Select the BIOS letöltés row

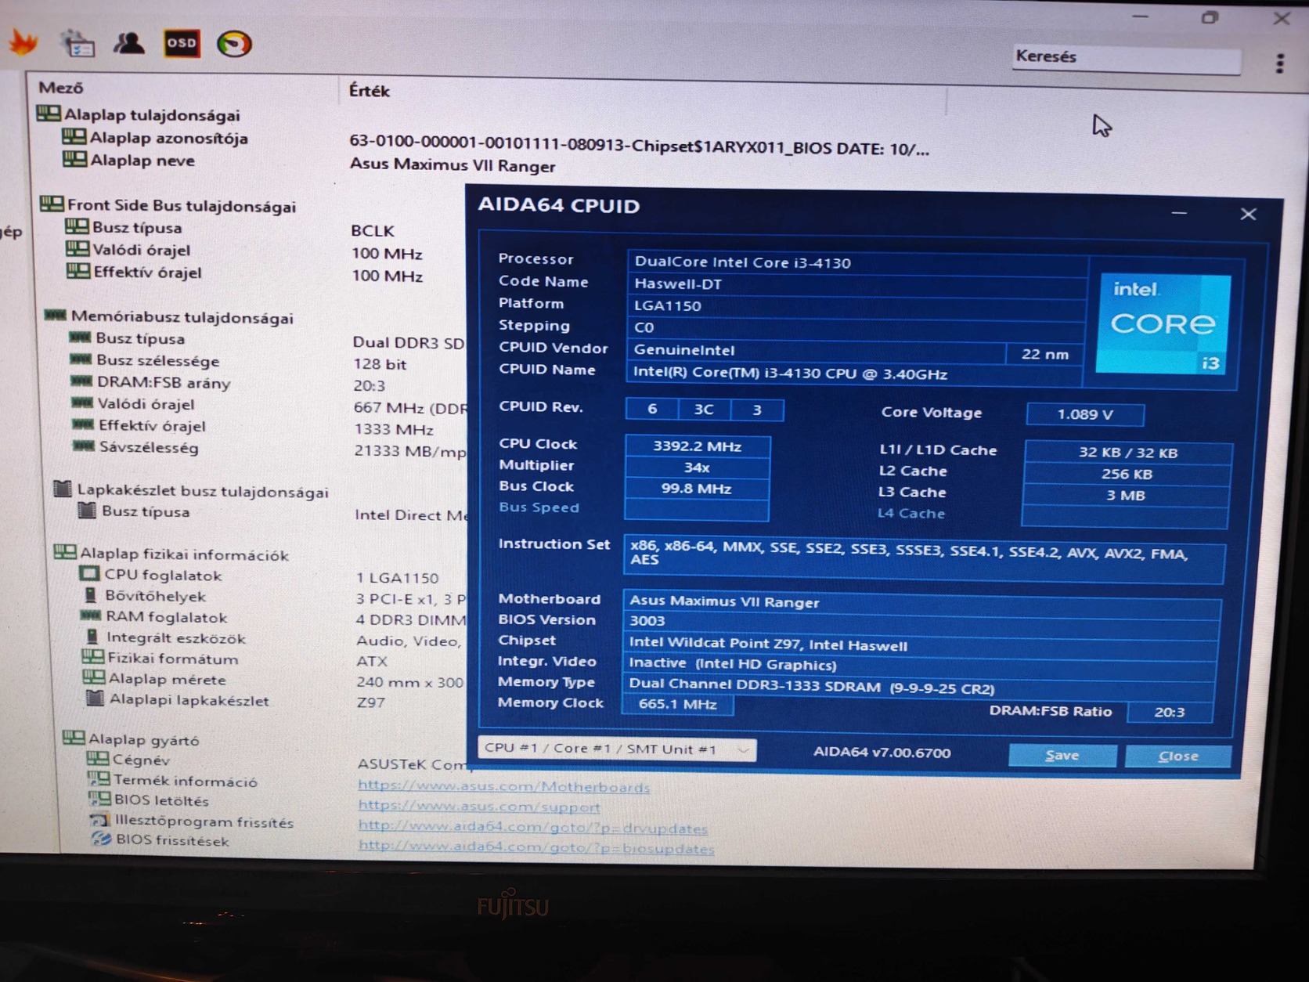(x=149, y=800)
